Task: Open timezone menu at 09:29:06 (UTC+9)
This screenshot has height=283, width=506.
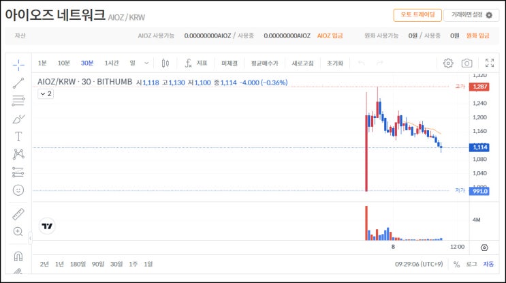Action: pos(419,264)
